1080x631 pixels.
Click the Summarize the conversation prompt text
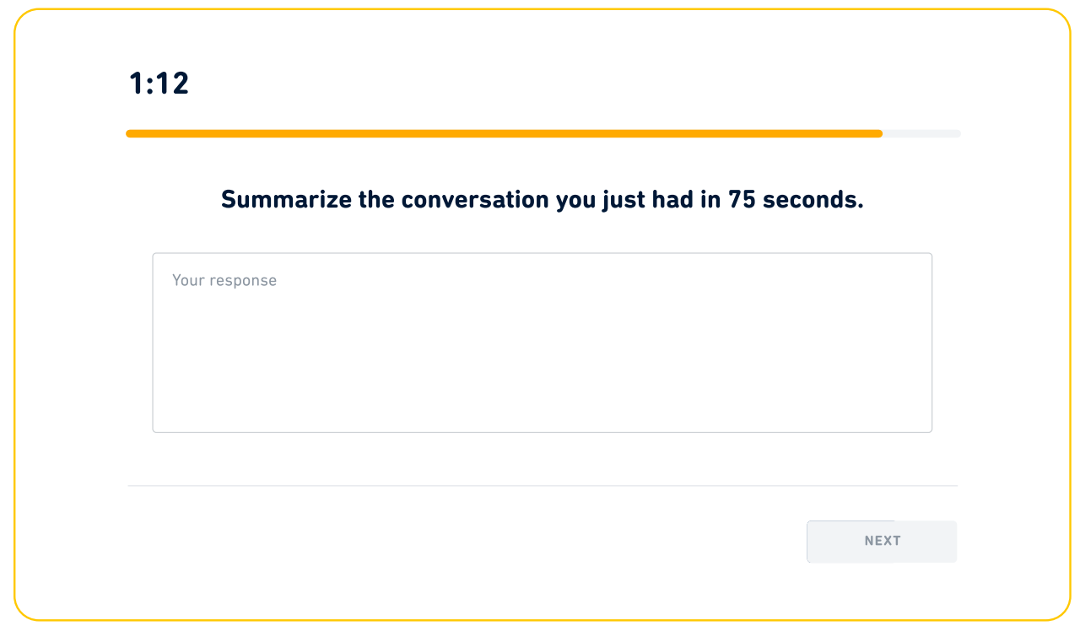click(540, 199)
